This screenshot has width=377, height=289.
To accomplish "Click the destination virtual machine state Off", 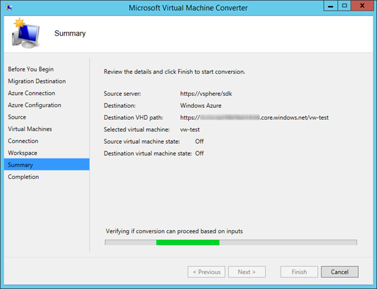I will 199,154.
